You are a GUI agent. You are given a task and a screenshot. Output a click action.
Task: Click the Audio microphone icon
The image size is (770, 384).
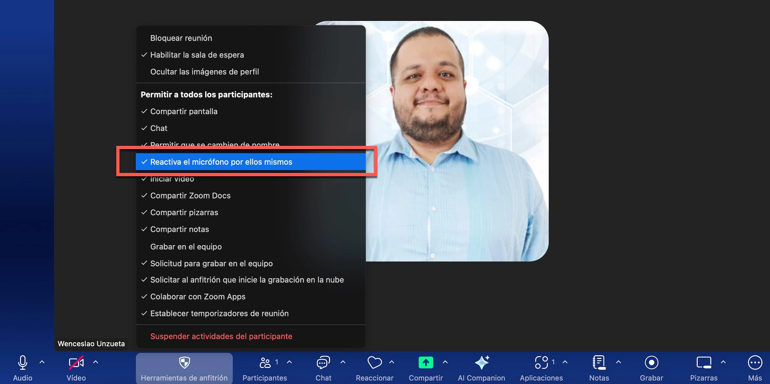pos(23,363)
